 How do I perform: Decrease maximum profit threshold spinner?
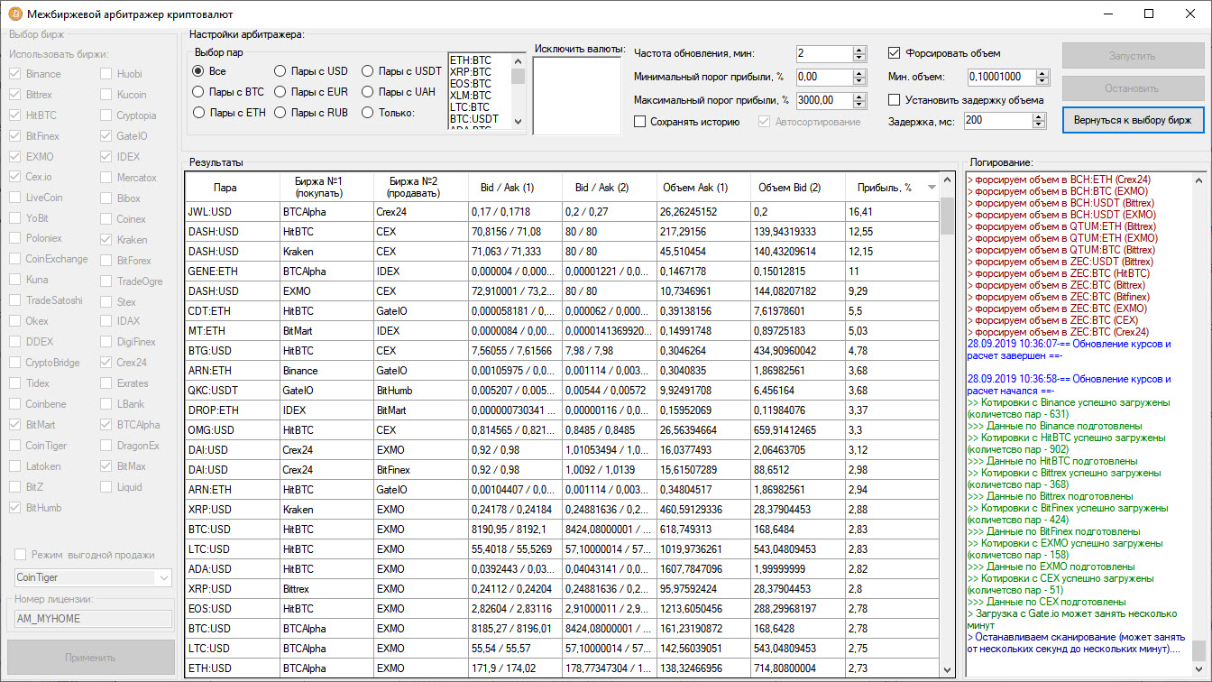(x=858, y=105)
